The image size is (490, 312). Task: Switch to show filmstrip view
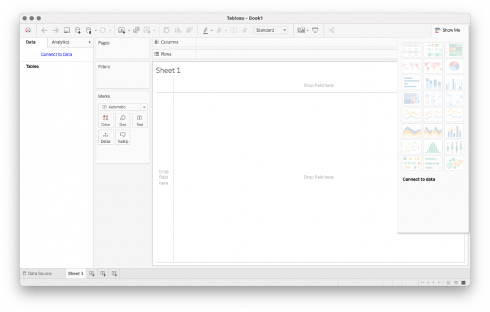[x=456, y=283]
